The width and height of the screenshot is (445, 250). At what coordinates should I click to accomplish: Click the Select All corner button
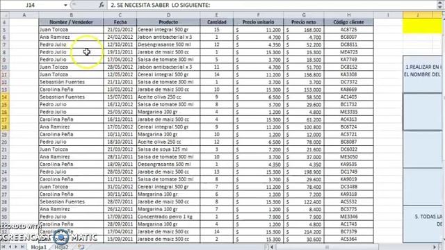tap(5, 15)
